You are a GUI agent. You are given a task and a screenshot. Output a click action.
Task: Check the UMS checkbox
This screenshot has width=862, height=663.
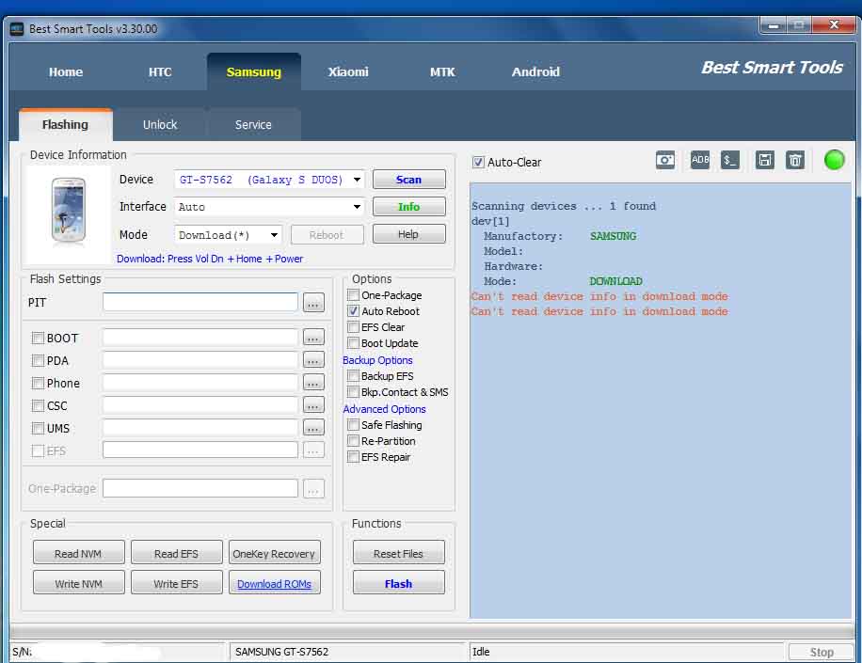(38, 428)
